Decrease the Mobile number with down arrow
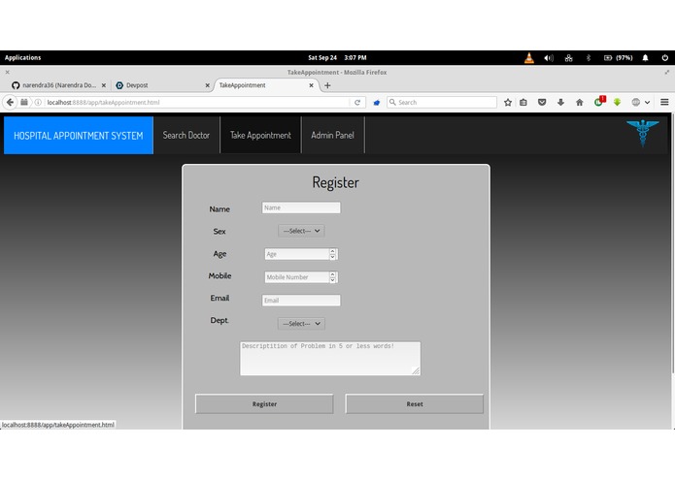The width and height of the screenshot is (675, 479). pos(333,280)
